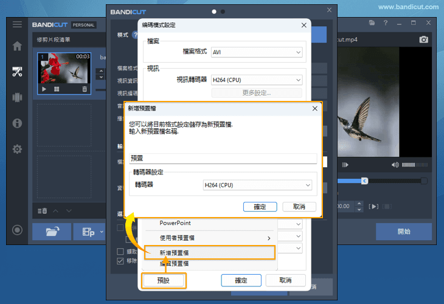444x304 pixels.
Task: Close the 新增預置檔 dialog
Action: [x=314, y=108]
